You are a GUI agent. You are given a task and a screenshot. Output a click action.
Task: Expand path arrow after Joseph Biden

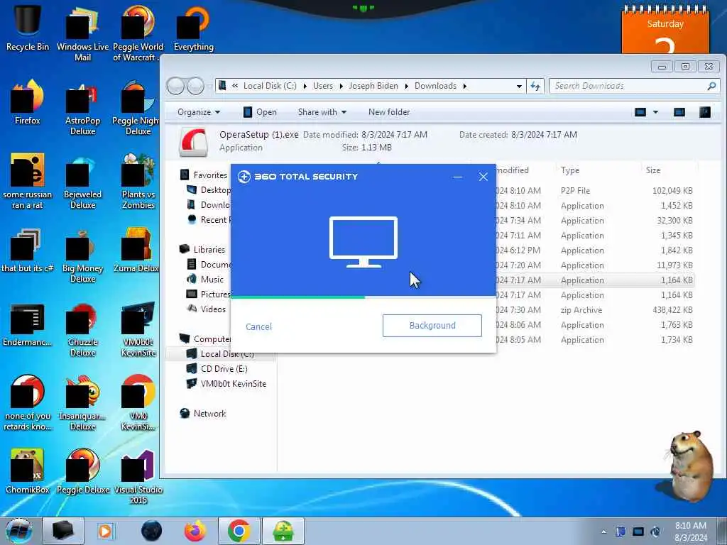(x=406, y=86)
